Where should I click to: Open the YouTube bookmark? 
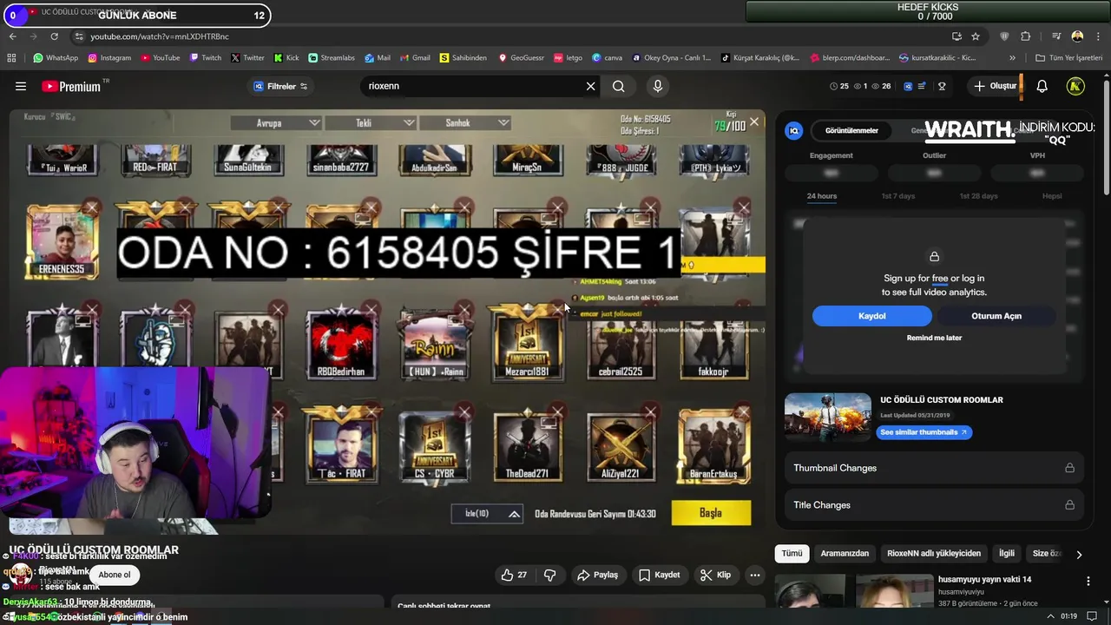coord(160,58)
